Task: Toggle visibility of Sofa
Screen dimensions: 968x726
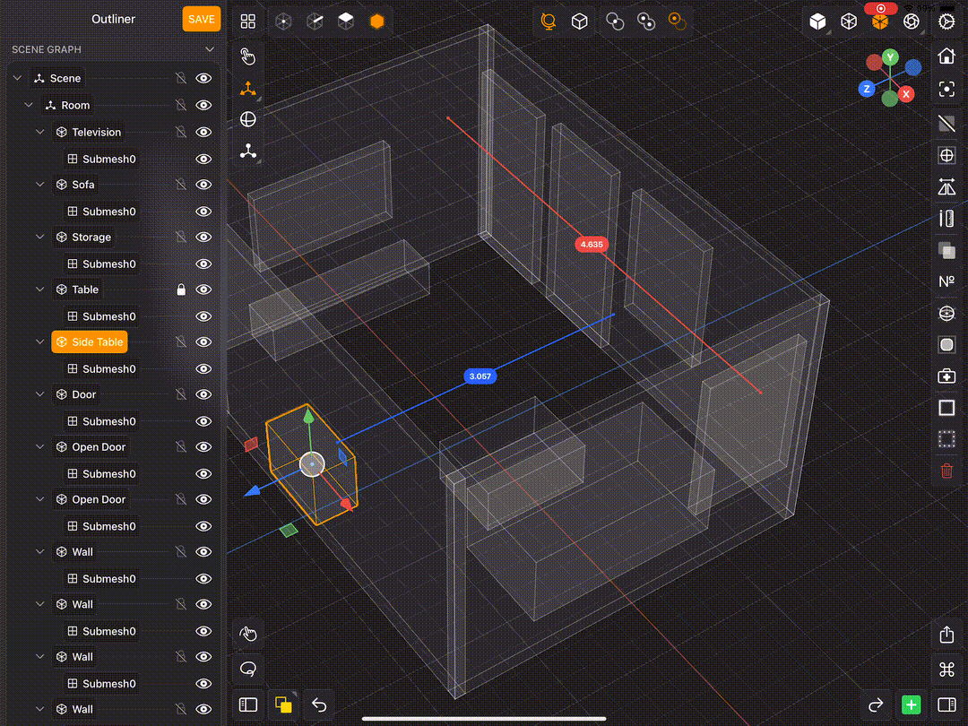Action: [x=203, y=185]
